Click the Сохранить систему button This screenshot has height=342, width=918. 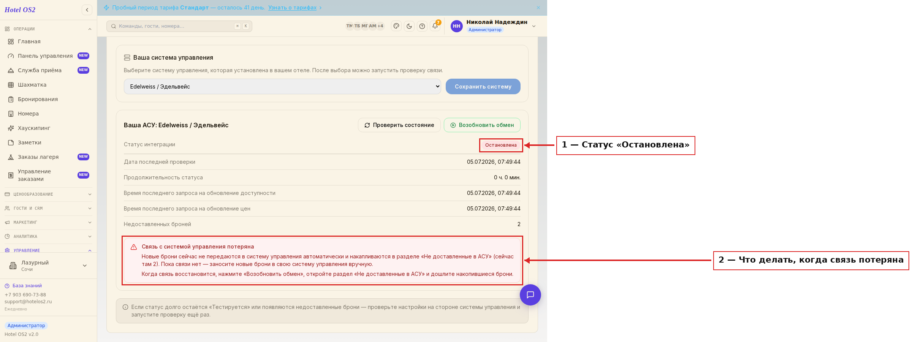(x=483, y=87)
